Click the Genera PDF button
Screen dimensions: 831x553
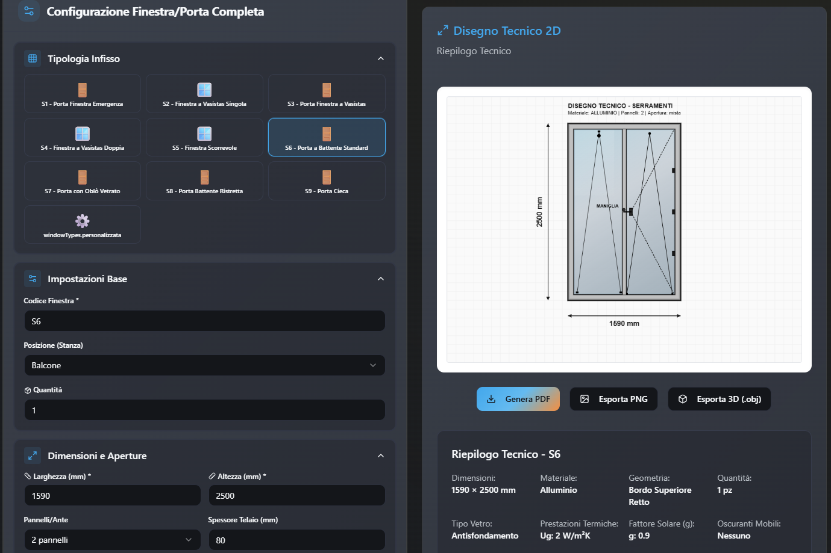tap(518, 399)
